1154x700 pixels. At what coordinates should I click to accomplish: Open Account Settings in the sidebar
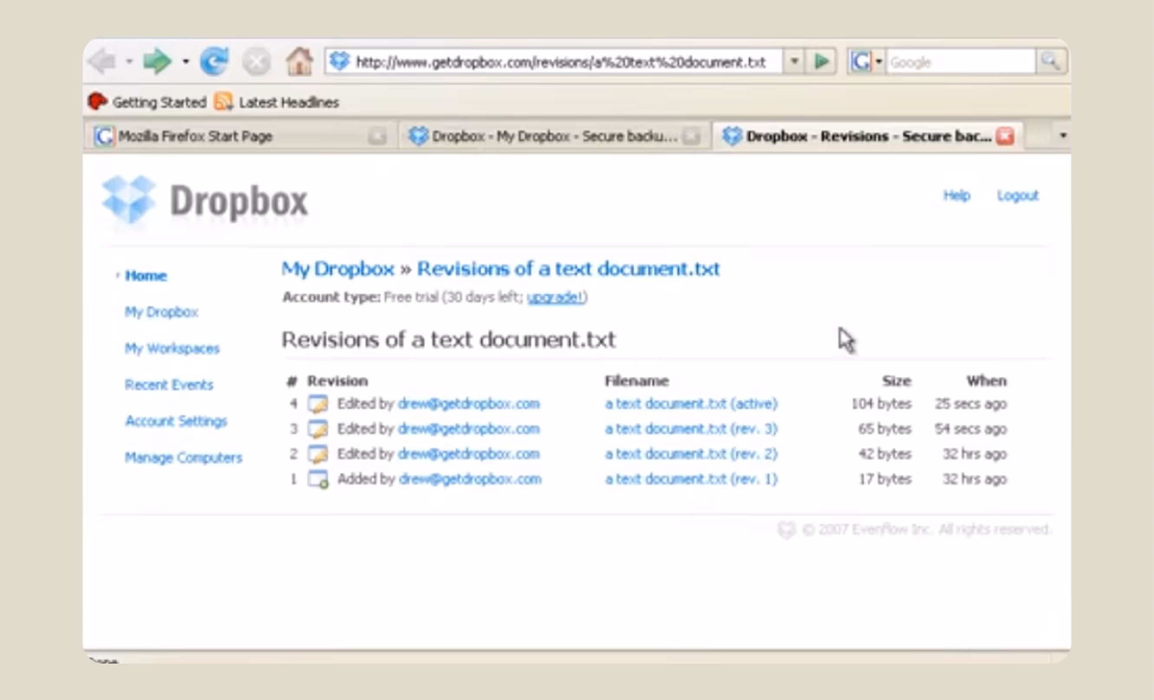[176, 421]
